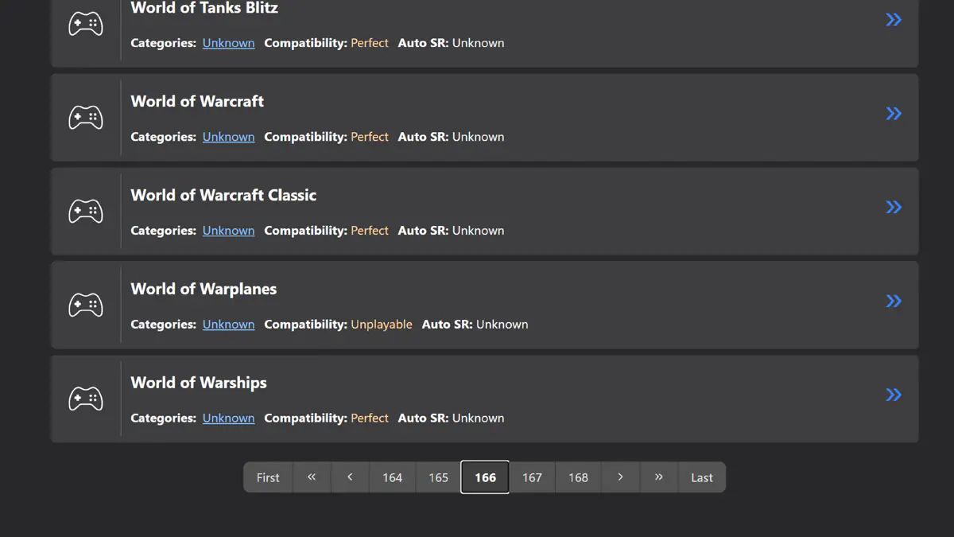Open Unknown category link for World of Warcraft
This screenshot has height=537, width=954.
(228, 137)
